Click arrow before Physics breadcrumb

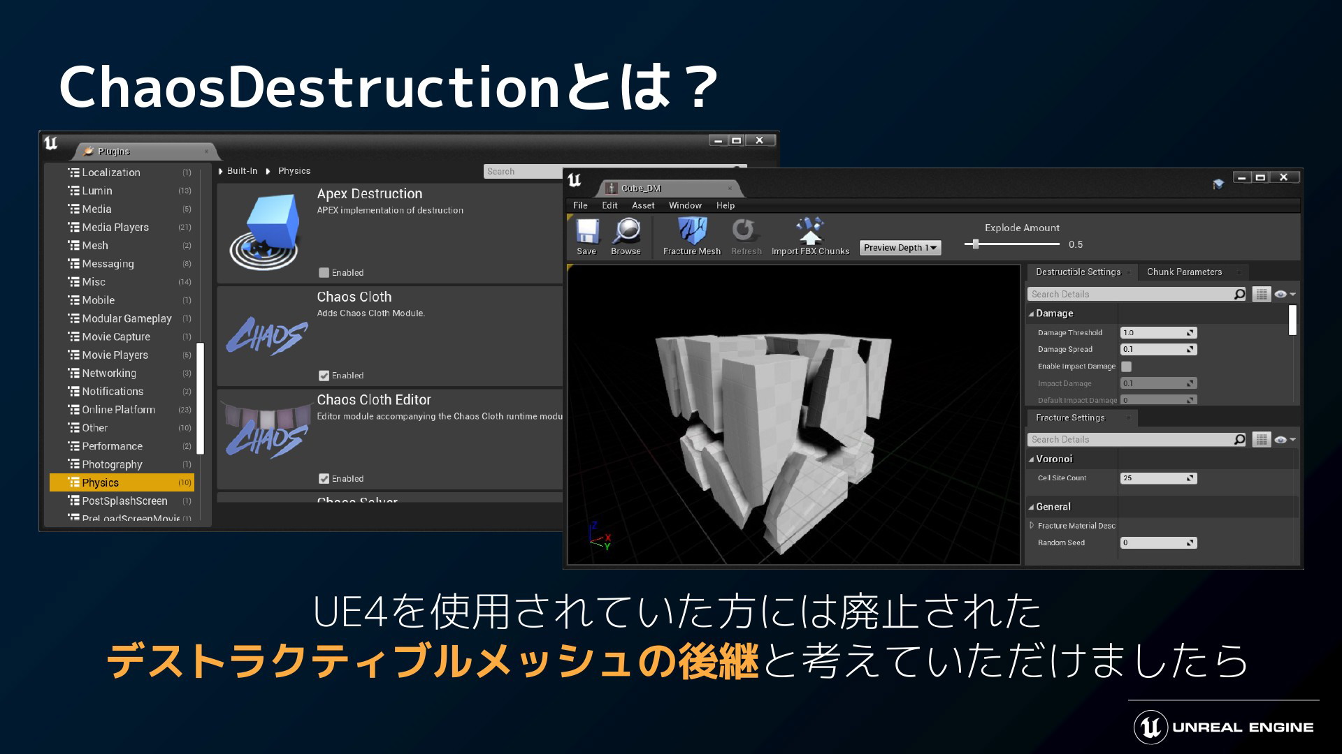pos(268,171)
